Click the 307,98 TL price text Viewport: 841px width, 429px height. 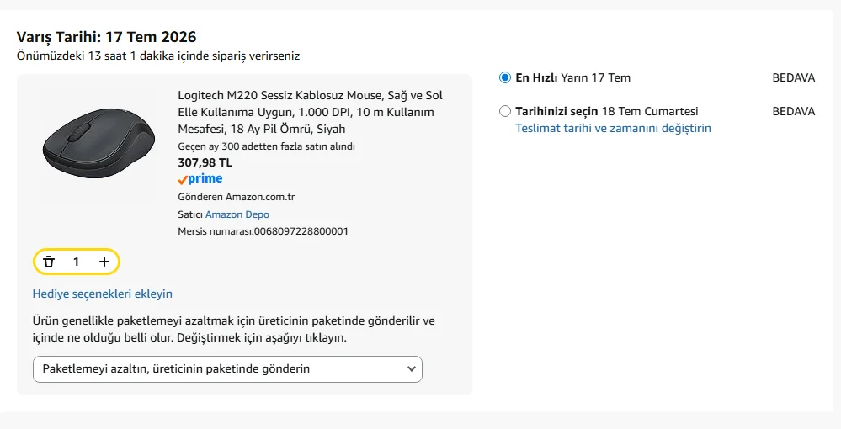[x=205, y=162]
